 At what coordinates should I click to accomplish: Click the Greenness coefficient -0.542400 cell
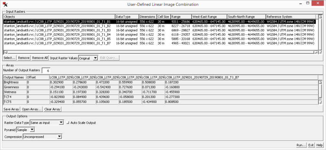click(x=107, y=87)
